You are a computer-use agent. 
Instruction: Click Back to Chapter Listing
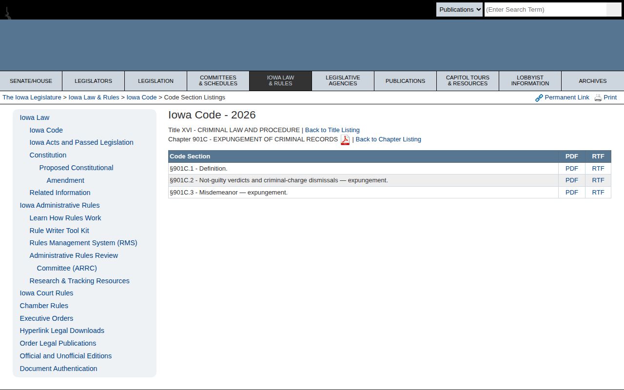tap(388, 139)
